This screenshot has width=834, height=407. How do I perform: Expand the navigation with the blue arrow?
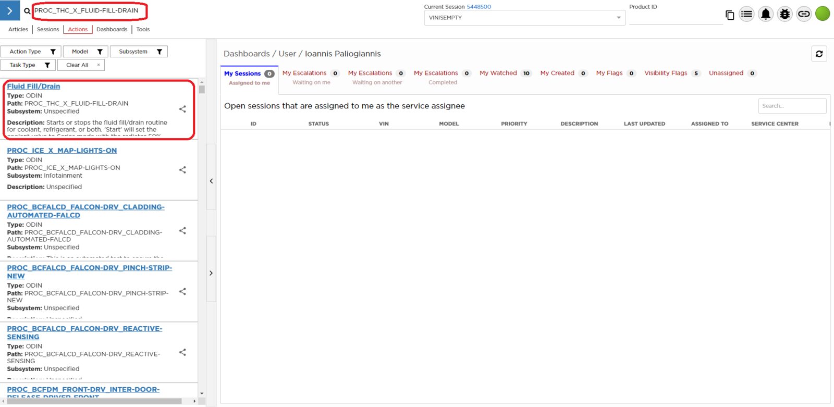tap(10, 10)
